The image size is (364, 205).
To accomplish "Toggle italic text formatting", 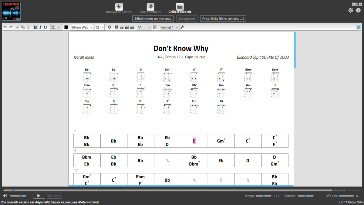I will [40, 27].
